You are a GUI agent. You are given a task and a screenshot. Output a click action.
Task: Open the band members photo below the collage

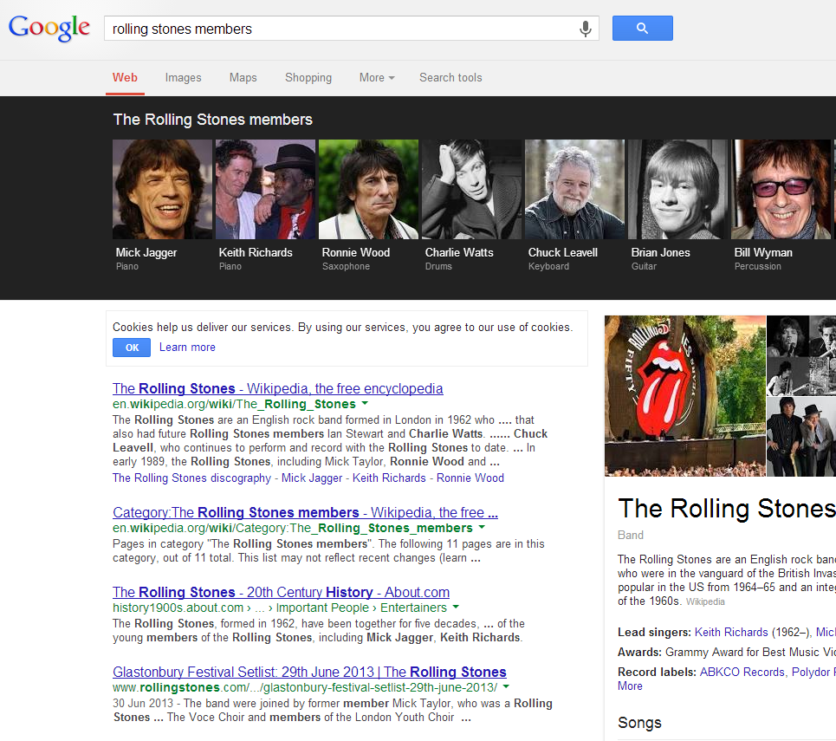coord(801,437)
